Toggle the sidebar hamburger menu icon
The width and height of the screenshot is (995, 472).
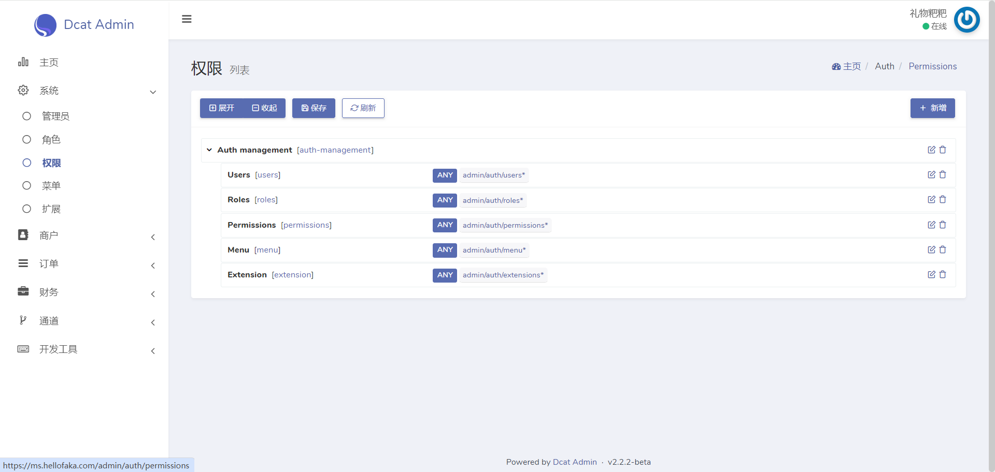point(187,19)
